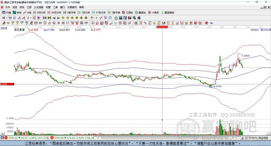Viewport: 271px width, 146px height.
Task: Open the 设置 menu
Action: click(48, 7)
